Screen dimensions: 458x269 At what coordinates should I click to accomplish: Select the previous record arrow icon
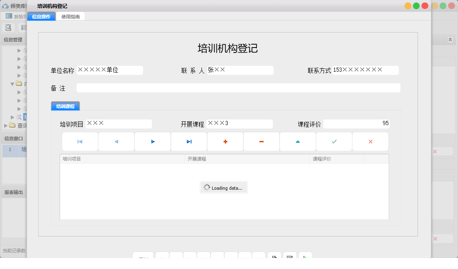pos(116,141)
